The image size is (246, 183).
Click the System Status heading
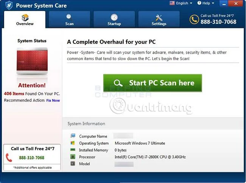(x=32, y=41)
